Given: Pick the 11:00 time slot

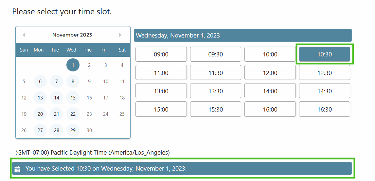Looking at the screenshot, I should tap(161, 73).
